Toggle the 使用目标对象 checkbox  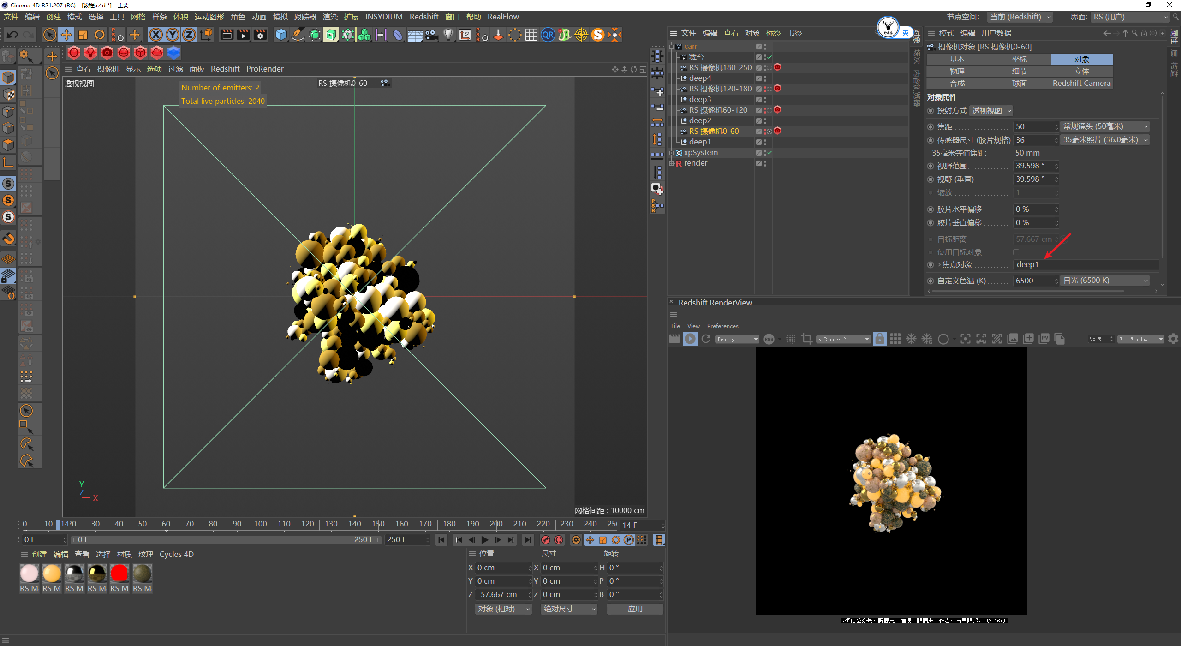[1016, 252]
